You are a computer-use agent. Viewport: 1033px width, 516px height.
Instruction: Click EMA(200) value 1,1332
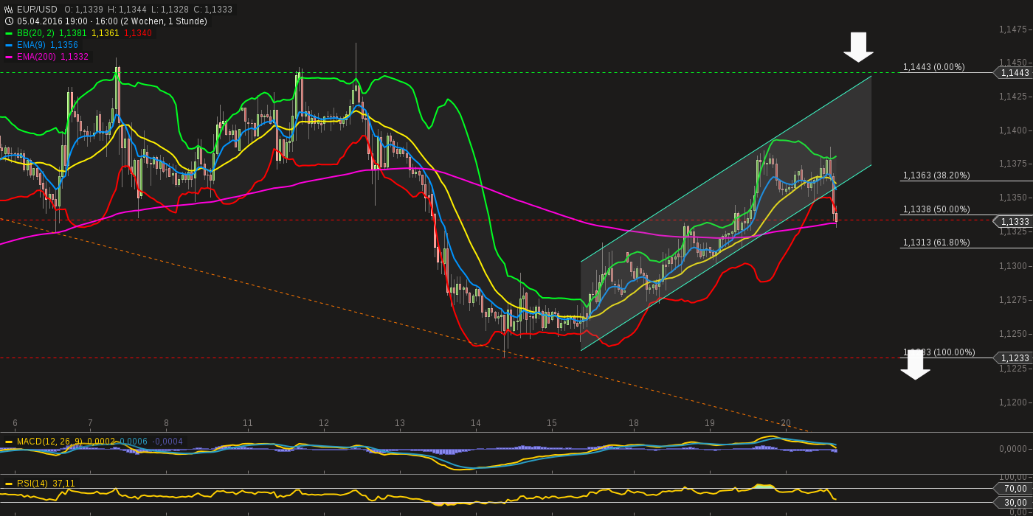(x=75, y=57)
